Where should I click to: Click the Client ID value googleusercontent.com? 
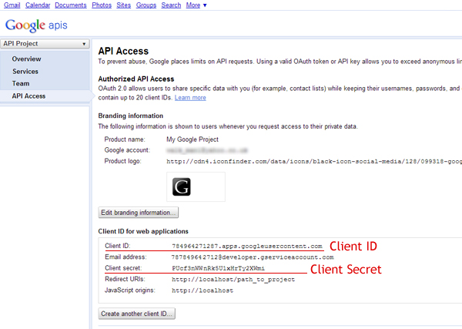[x=247, y=246]
